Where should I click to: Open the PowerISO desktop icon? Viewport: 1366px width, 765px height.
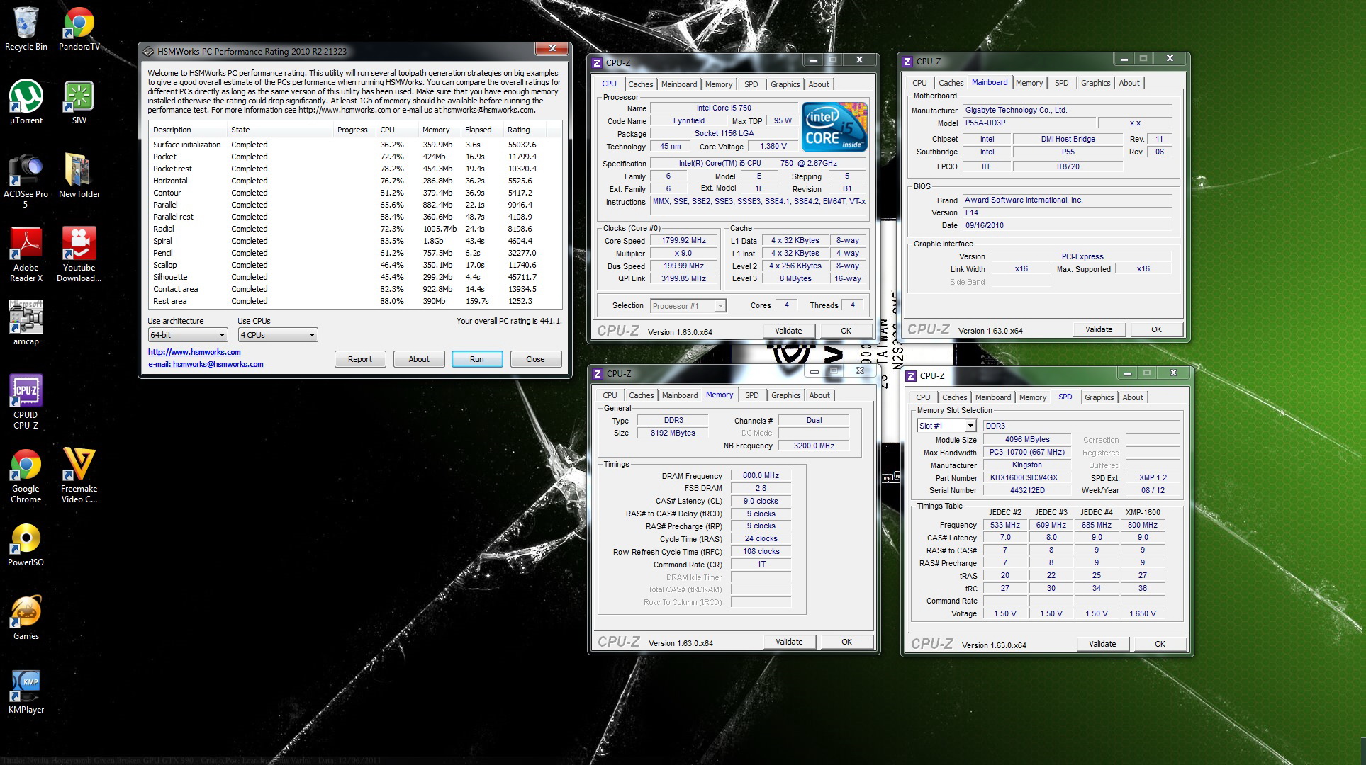(x=26, y=540)
